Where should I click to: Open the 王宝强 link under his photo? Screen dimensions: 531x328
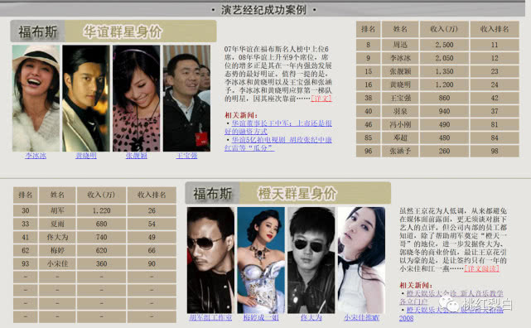186,156
